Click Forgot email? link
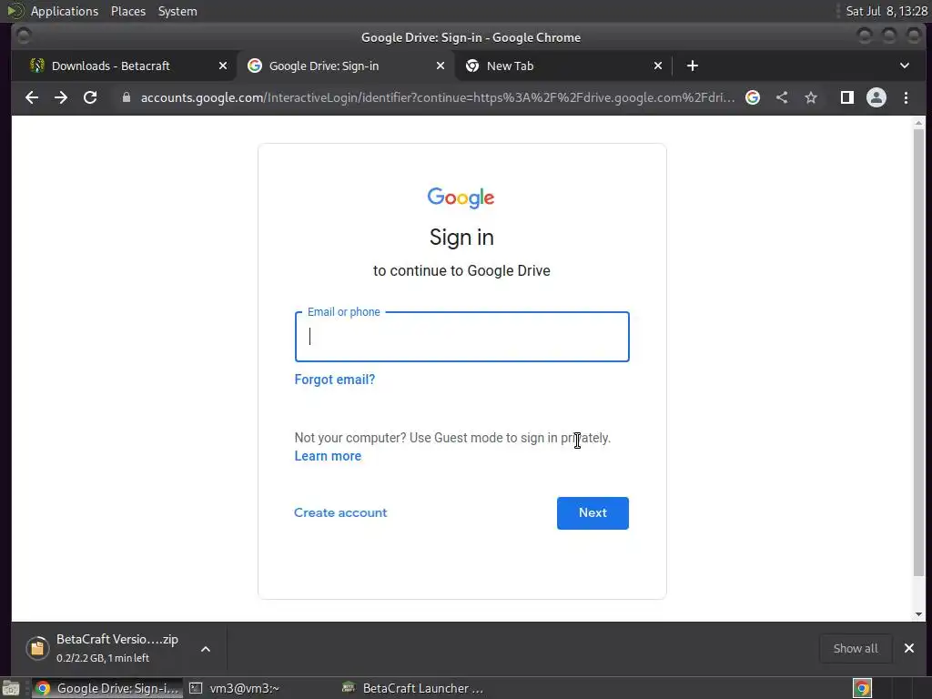Screen dimensions: 932x699 [335, 380]
